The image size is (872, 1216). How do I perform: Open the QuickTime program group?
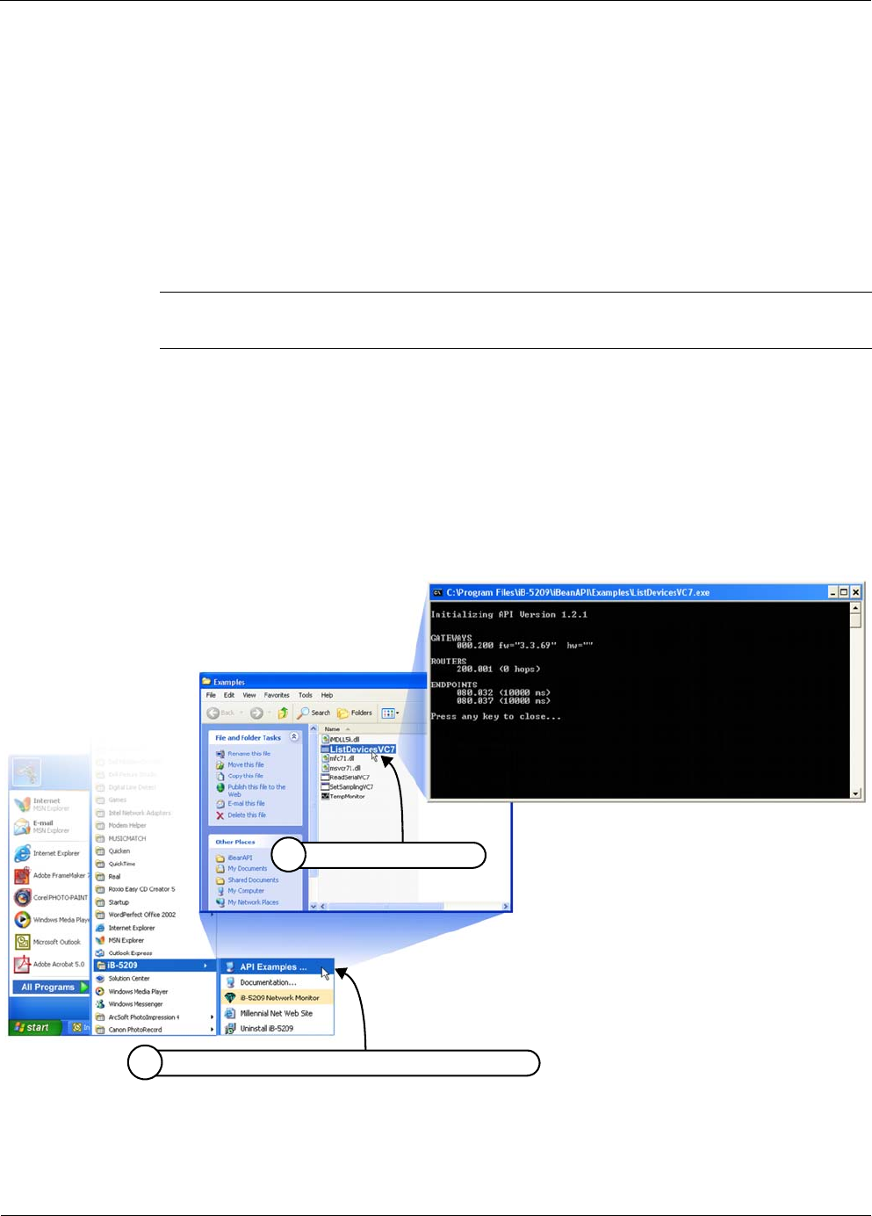click(x=116, y=864)
